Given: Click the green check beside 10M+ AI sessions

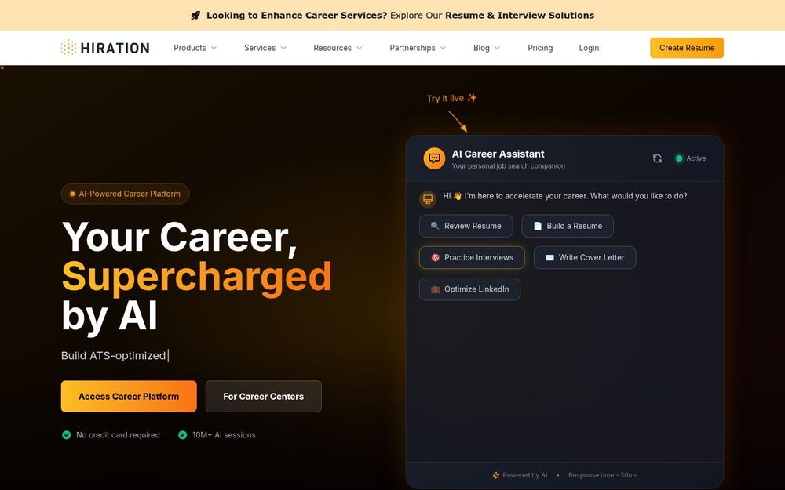Looking at the screenshot, I should pos(182,435).
